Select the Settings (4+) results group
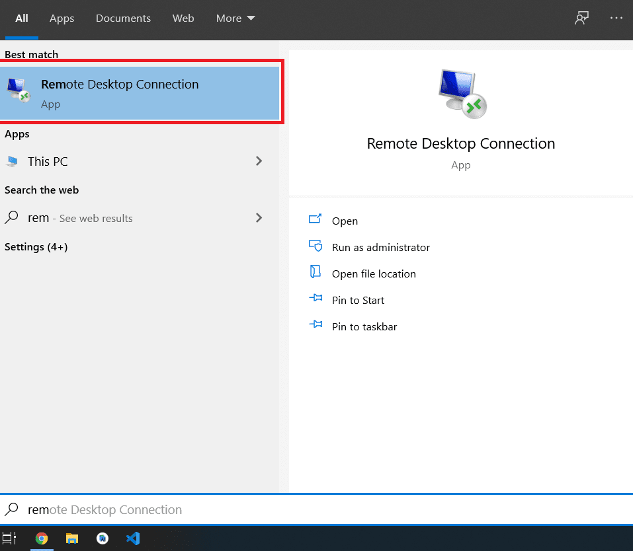This screenshot has height=551, width=633. (x=36, y=247)
